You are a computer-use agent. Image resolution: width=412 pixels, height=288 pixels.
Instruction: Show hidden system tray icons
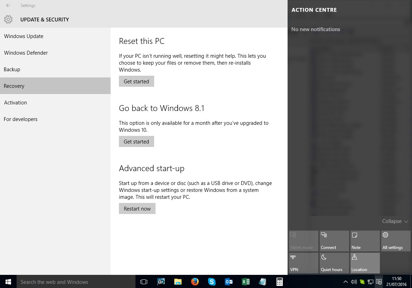(346, 282)
